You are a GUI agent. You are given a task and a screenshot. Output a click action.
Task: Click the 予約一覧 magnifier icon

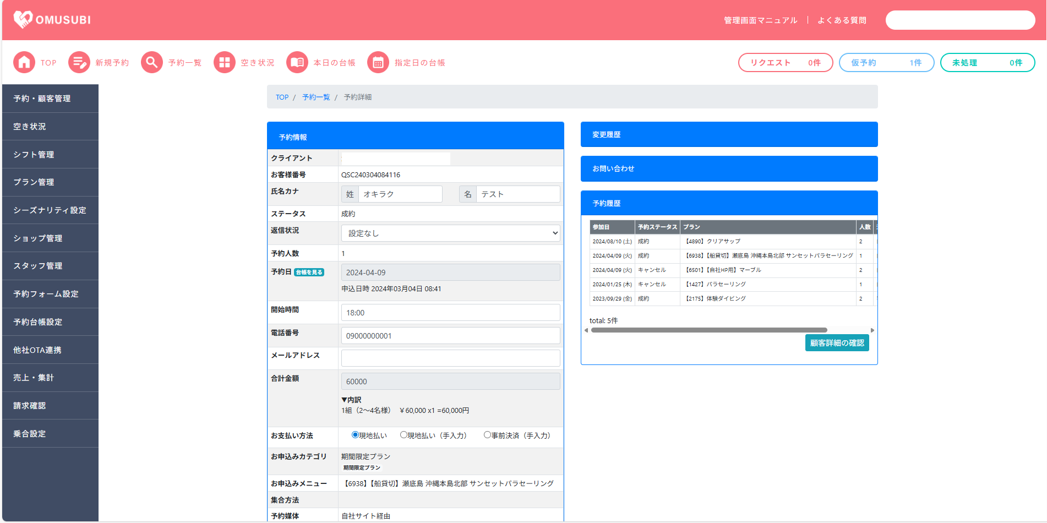pyautogui.click(x=151, y=63)
